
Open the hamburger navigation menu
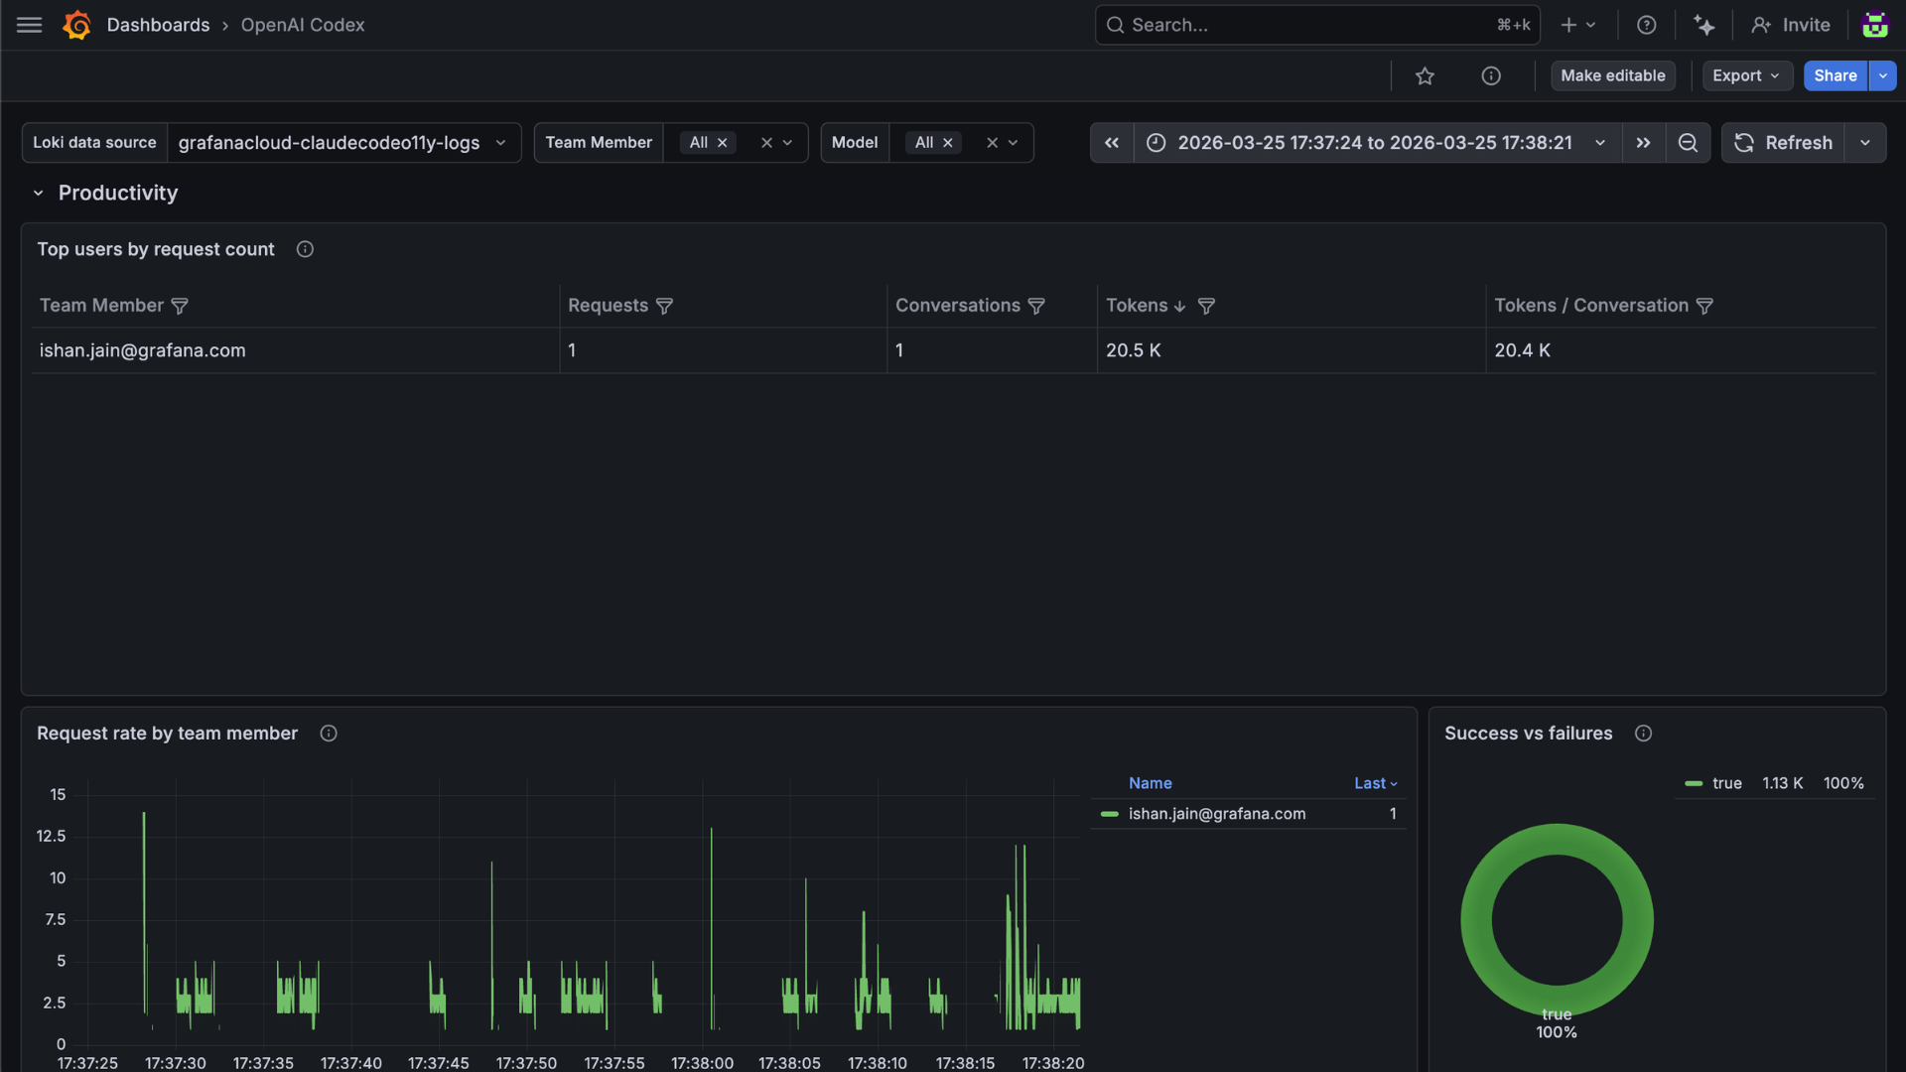(30, 25)
